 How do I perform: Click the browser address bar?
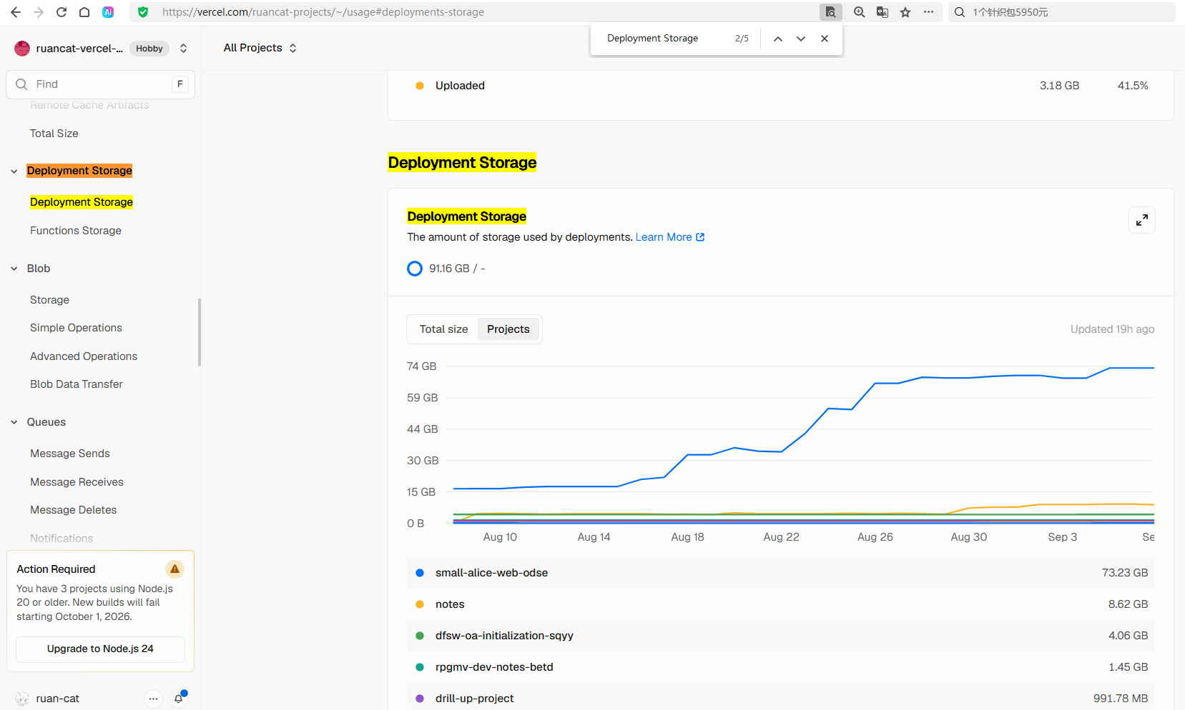coord(472,12)
